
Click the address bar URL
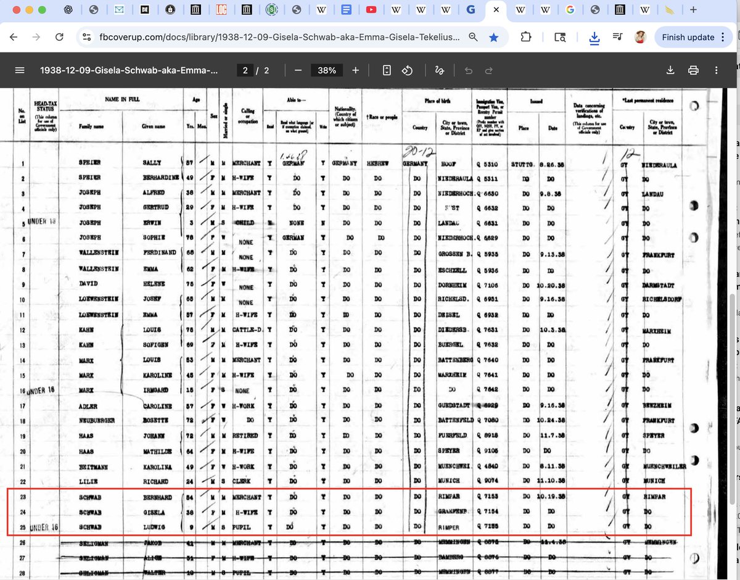[279, 37]
